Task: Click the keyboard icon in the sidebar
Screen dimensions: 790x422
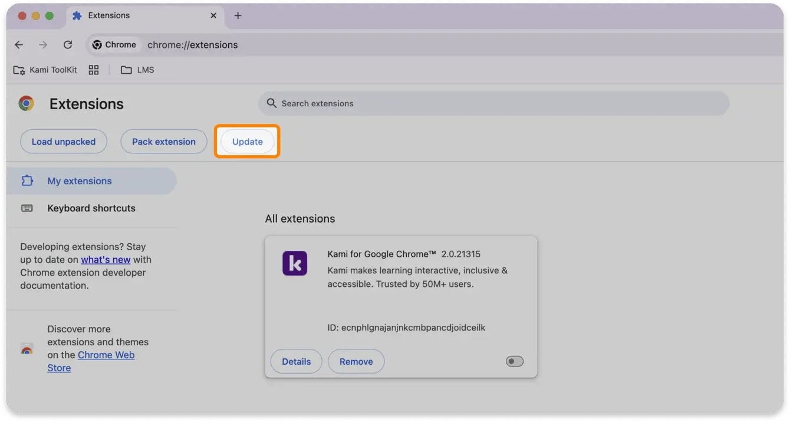Action: click(x=27, y=208)
